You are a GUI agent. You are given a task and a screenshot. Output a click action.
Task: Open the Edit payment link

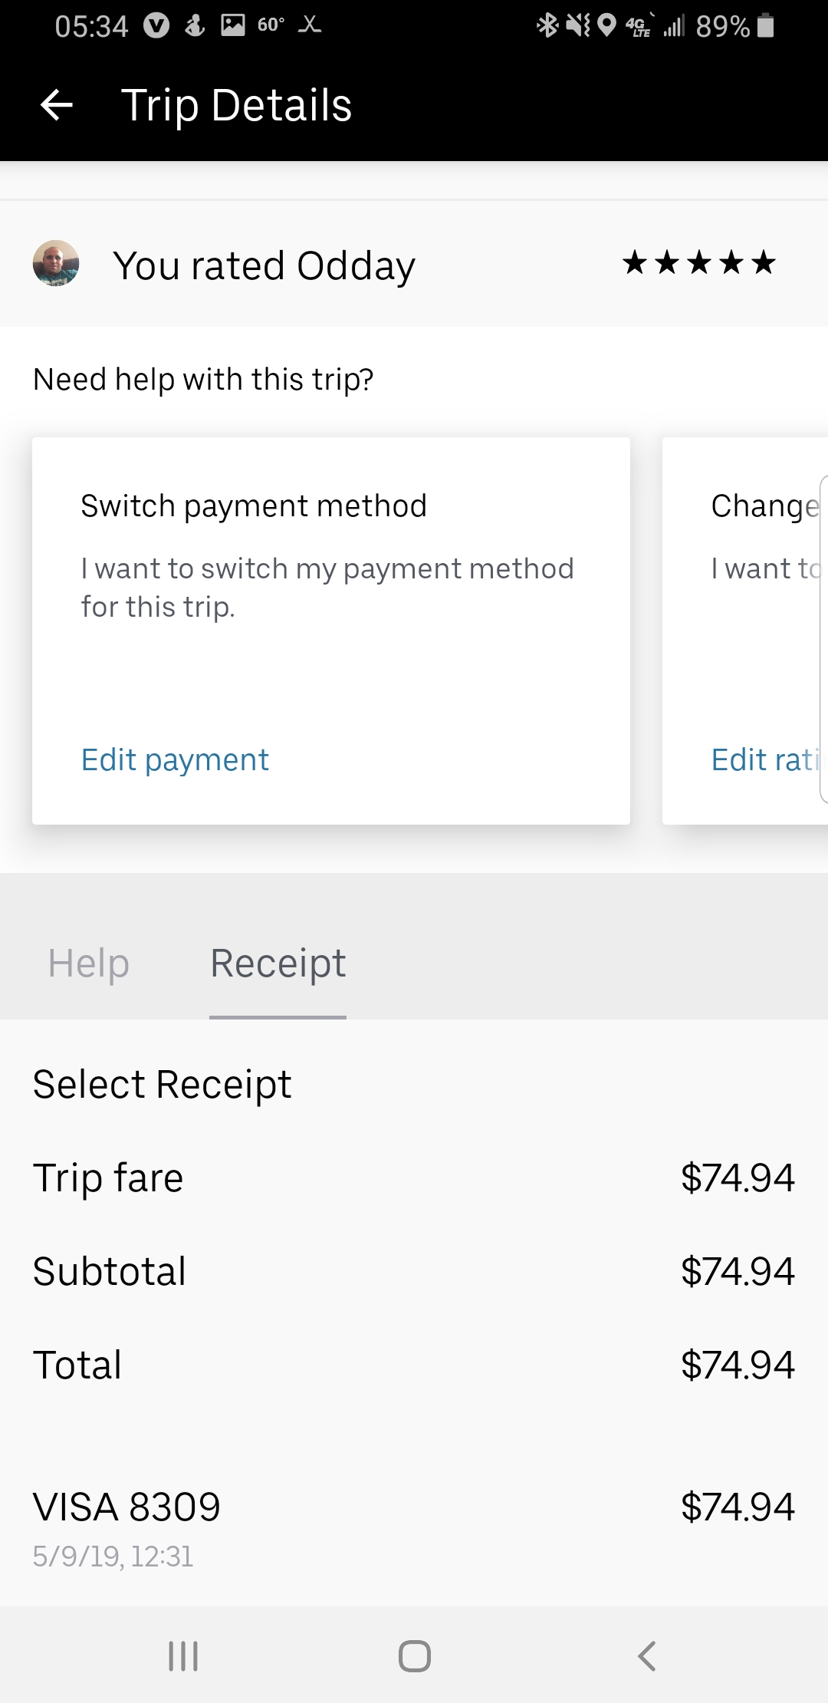point(175,760)
